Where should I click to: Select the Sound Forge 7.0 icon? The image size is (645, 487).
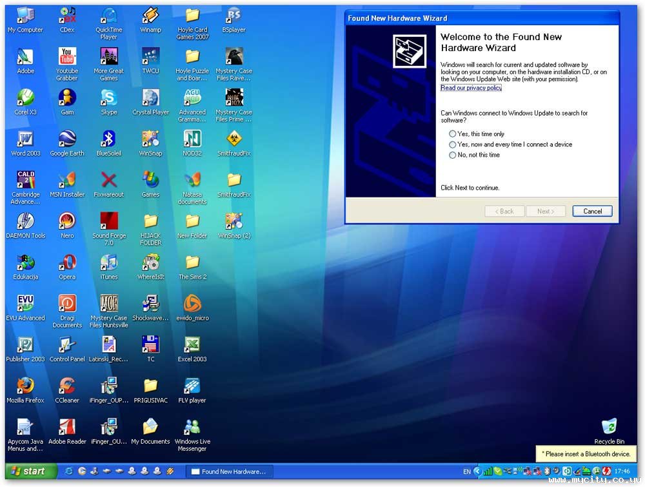point(109,229)
